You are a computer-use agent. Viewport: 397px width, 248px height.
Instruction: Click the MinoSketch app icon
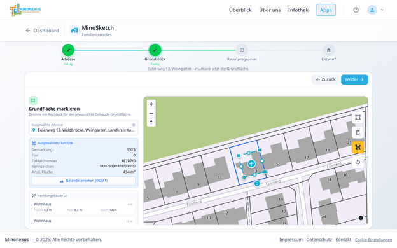point(74,31)
